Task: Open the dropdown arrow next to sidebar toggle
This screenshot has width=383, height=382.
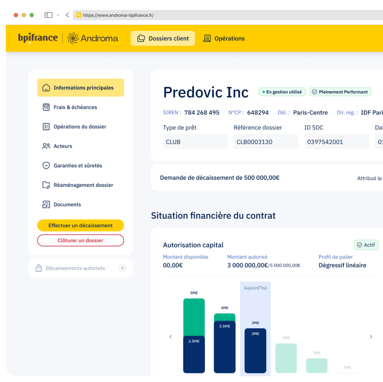Action: (x=58, y=15)
